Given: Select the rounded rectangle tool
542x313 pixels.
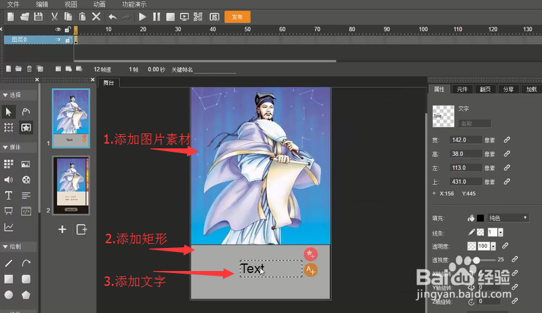Looking at the screenshot, I should click(26, 279).
